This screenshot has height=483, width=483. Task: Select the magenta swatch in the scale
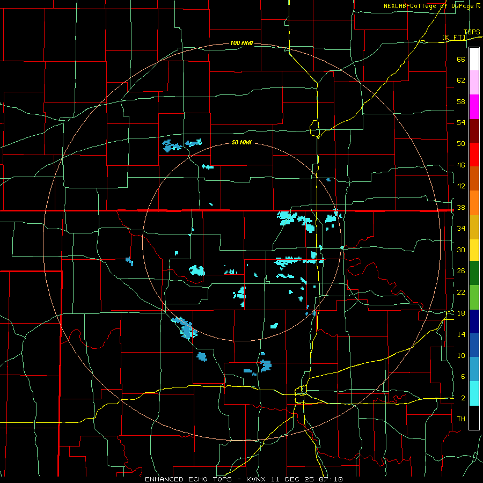pos(474,107)
